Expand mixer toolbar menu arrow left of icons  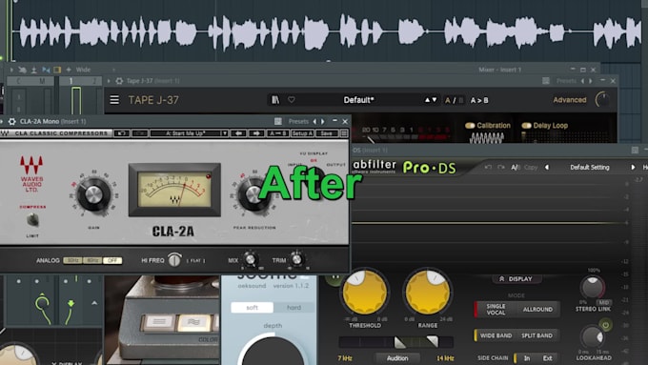11,70
